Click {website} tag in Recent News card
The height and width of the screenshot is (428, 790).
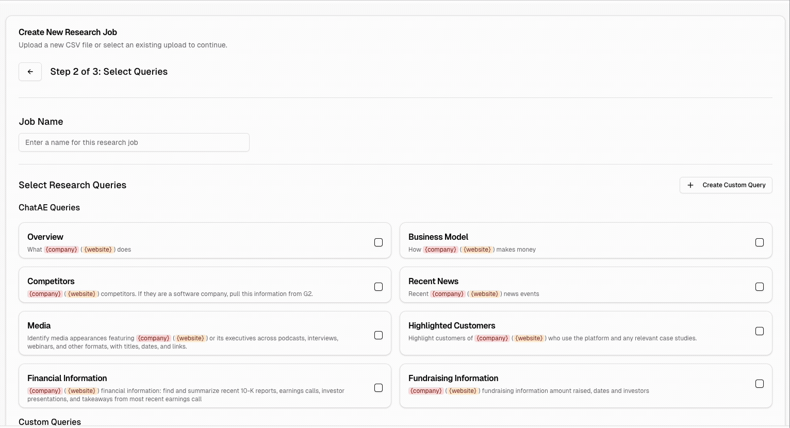coord(484,294)
